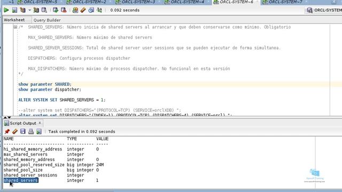This screenshot has width=342, height=192.
Task: Click 'Task completed in 0.092 seconds' status
Action: (82, 132)
